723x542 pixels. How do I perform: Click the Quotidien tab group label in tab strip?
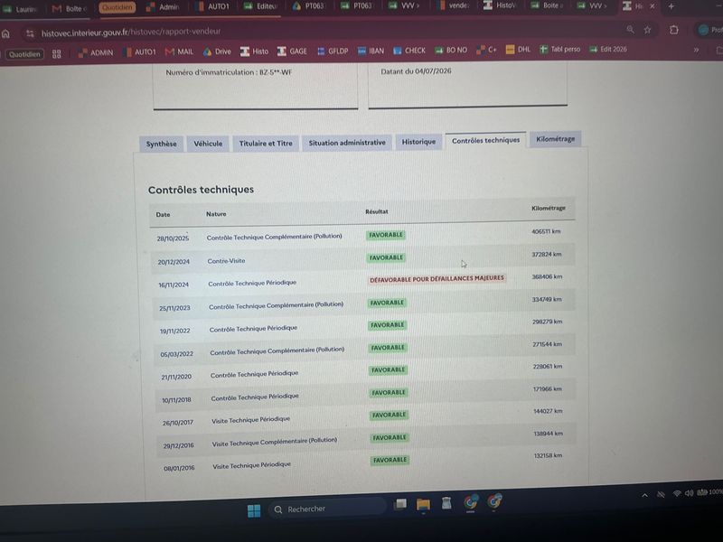coord(117,7)
